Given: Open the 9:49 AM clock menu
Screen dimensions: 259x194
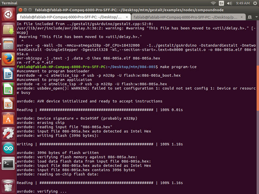Looking at the screenshot, I should [243, 3].
